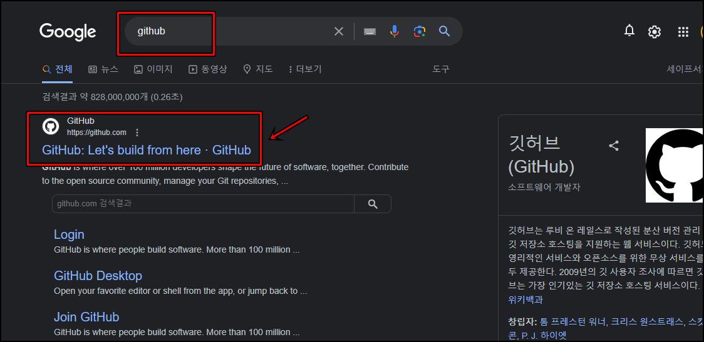
Task: Click the Google logo
Action: pos(68,32)
